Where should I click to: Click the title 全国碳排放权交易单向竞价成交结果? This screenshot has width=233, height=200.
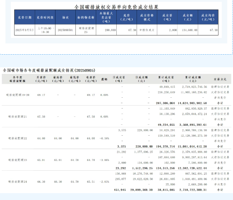(116, 7)
